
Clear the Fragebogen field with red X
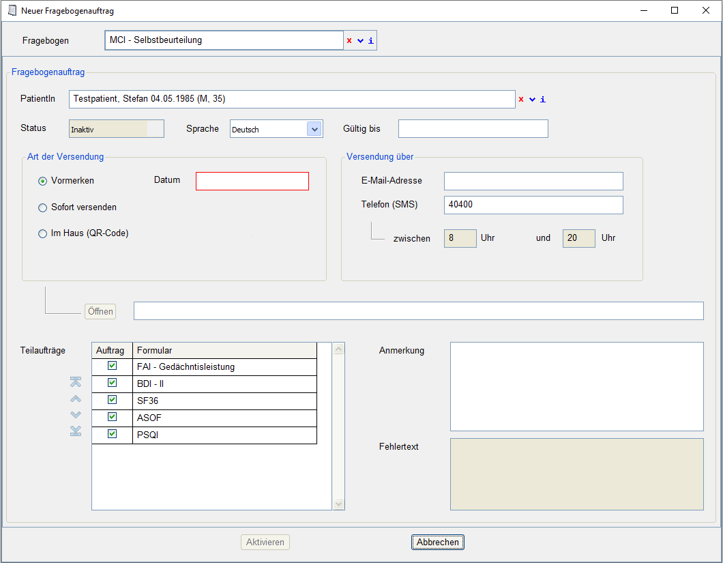coord(349,41)
